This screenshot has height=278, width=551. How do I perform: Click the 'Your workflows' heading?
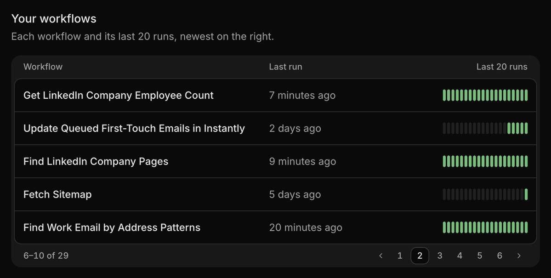coord(54,19)
